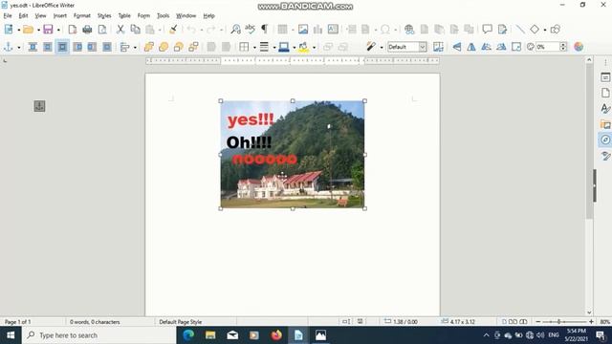
Task: Click the image Color toolbar icon
Action: coord(579,47)
